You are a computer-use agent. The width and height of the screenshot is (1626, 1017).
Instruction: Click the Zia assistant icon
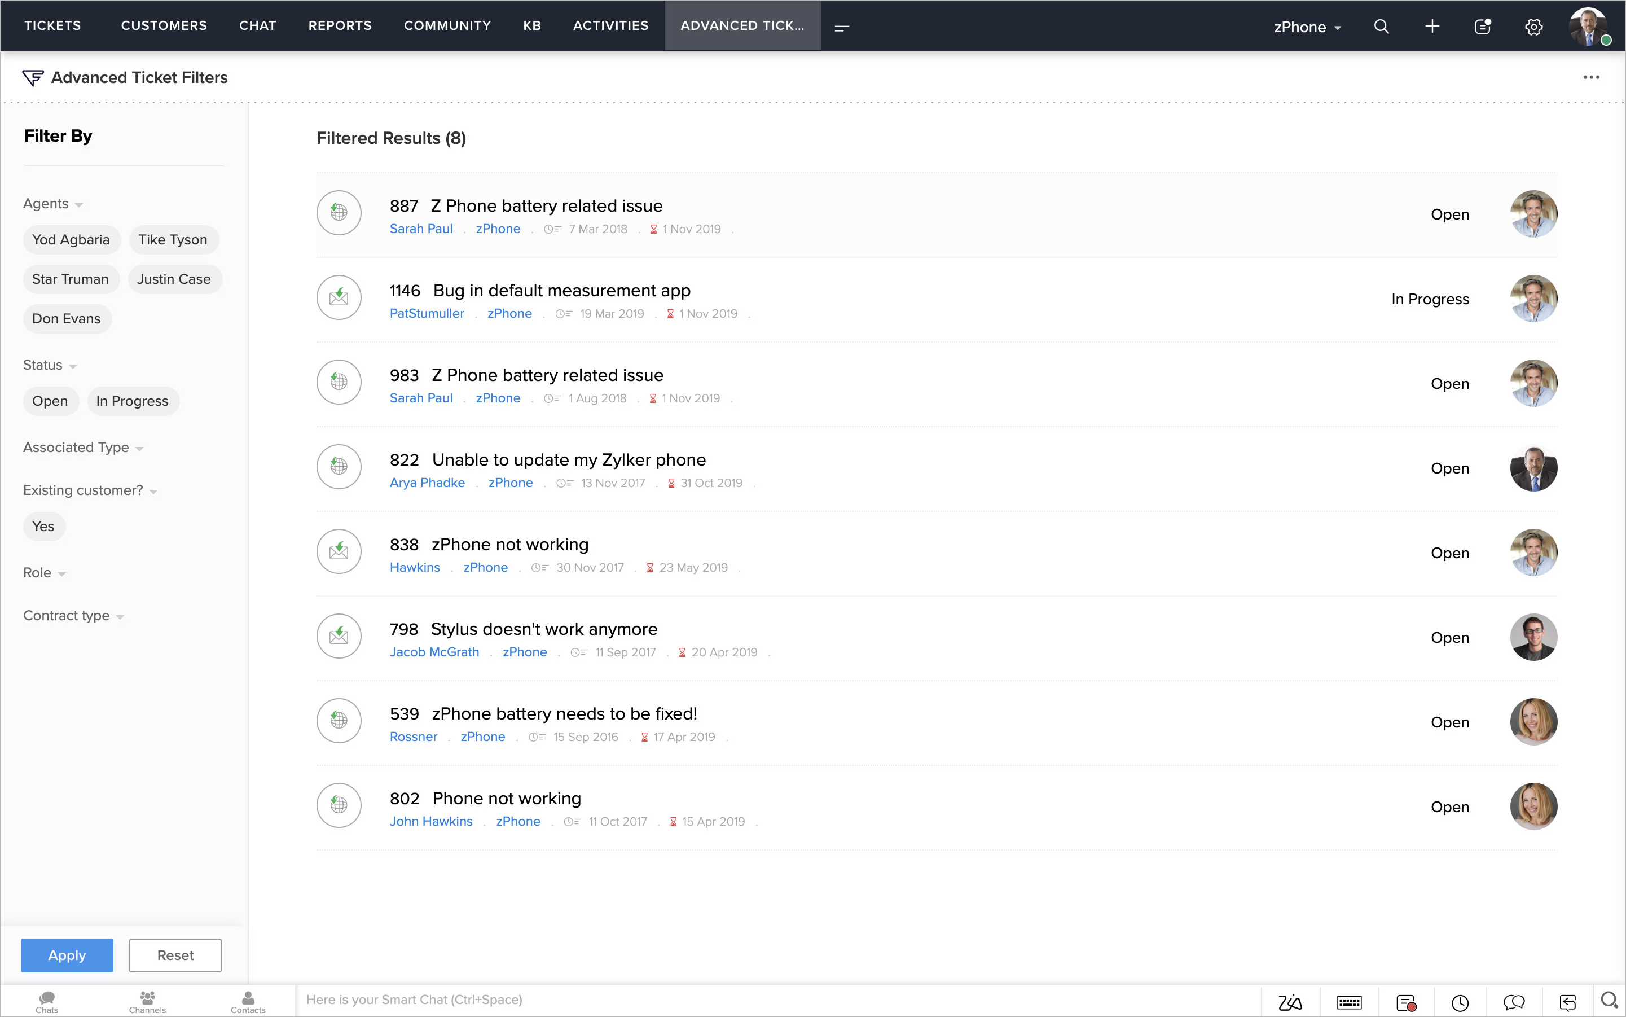tap(1290, 1002)
